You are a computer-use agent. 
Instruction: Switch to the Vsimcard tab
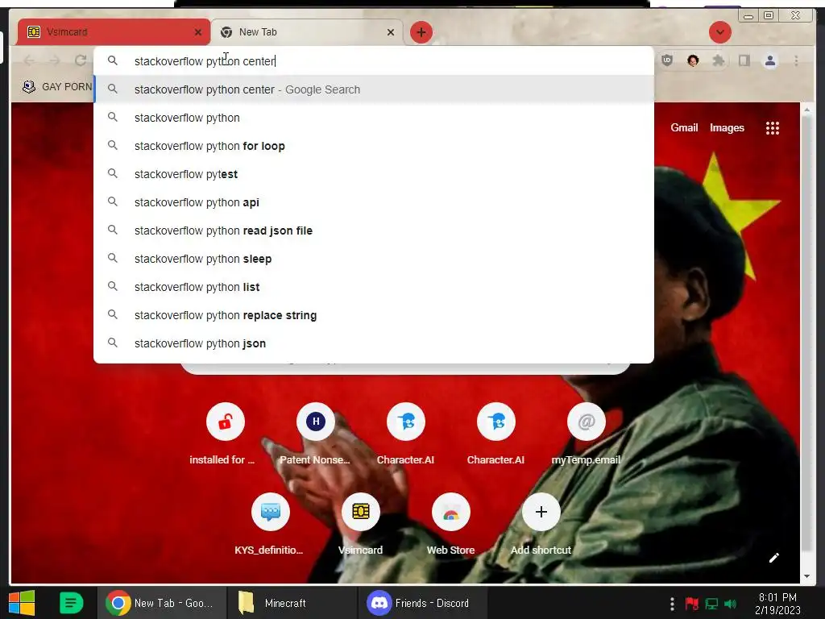tap(113, 32)
